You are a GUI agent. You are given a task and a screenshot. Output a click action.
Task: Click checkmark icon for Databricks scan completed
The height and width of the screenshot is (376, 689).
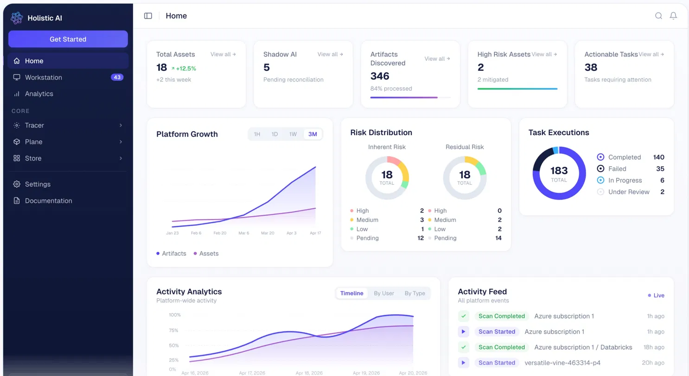[x=464, y=347]
